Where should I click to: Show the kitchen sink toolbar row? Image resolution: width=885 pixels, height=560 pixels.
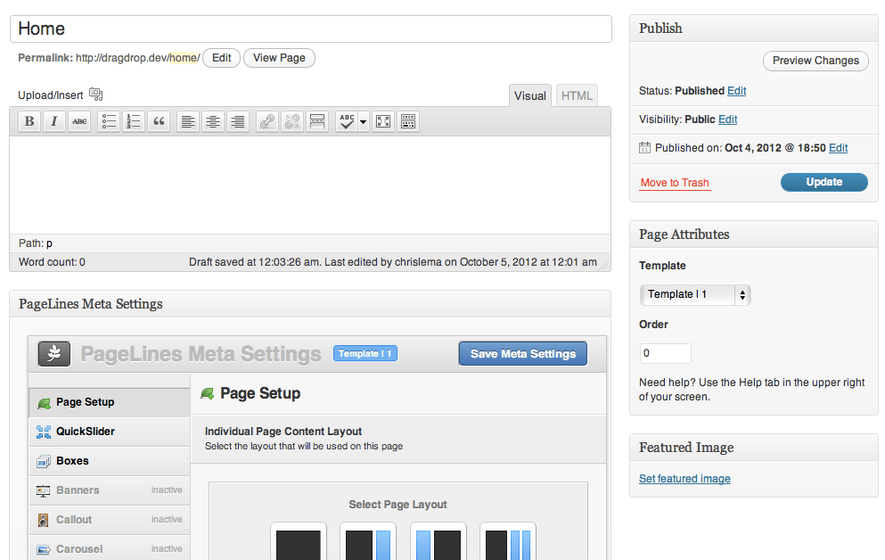click(x=407, y=122)
